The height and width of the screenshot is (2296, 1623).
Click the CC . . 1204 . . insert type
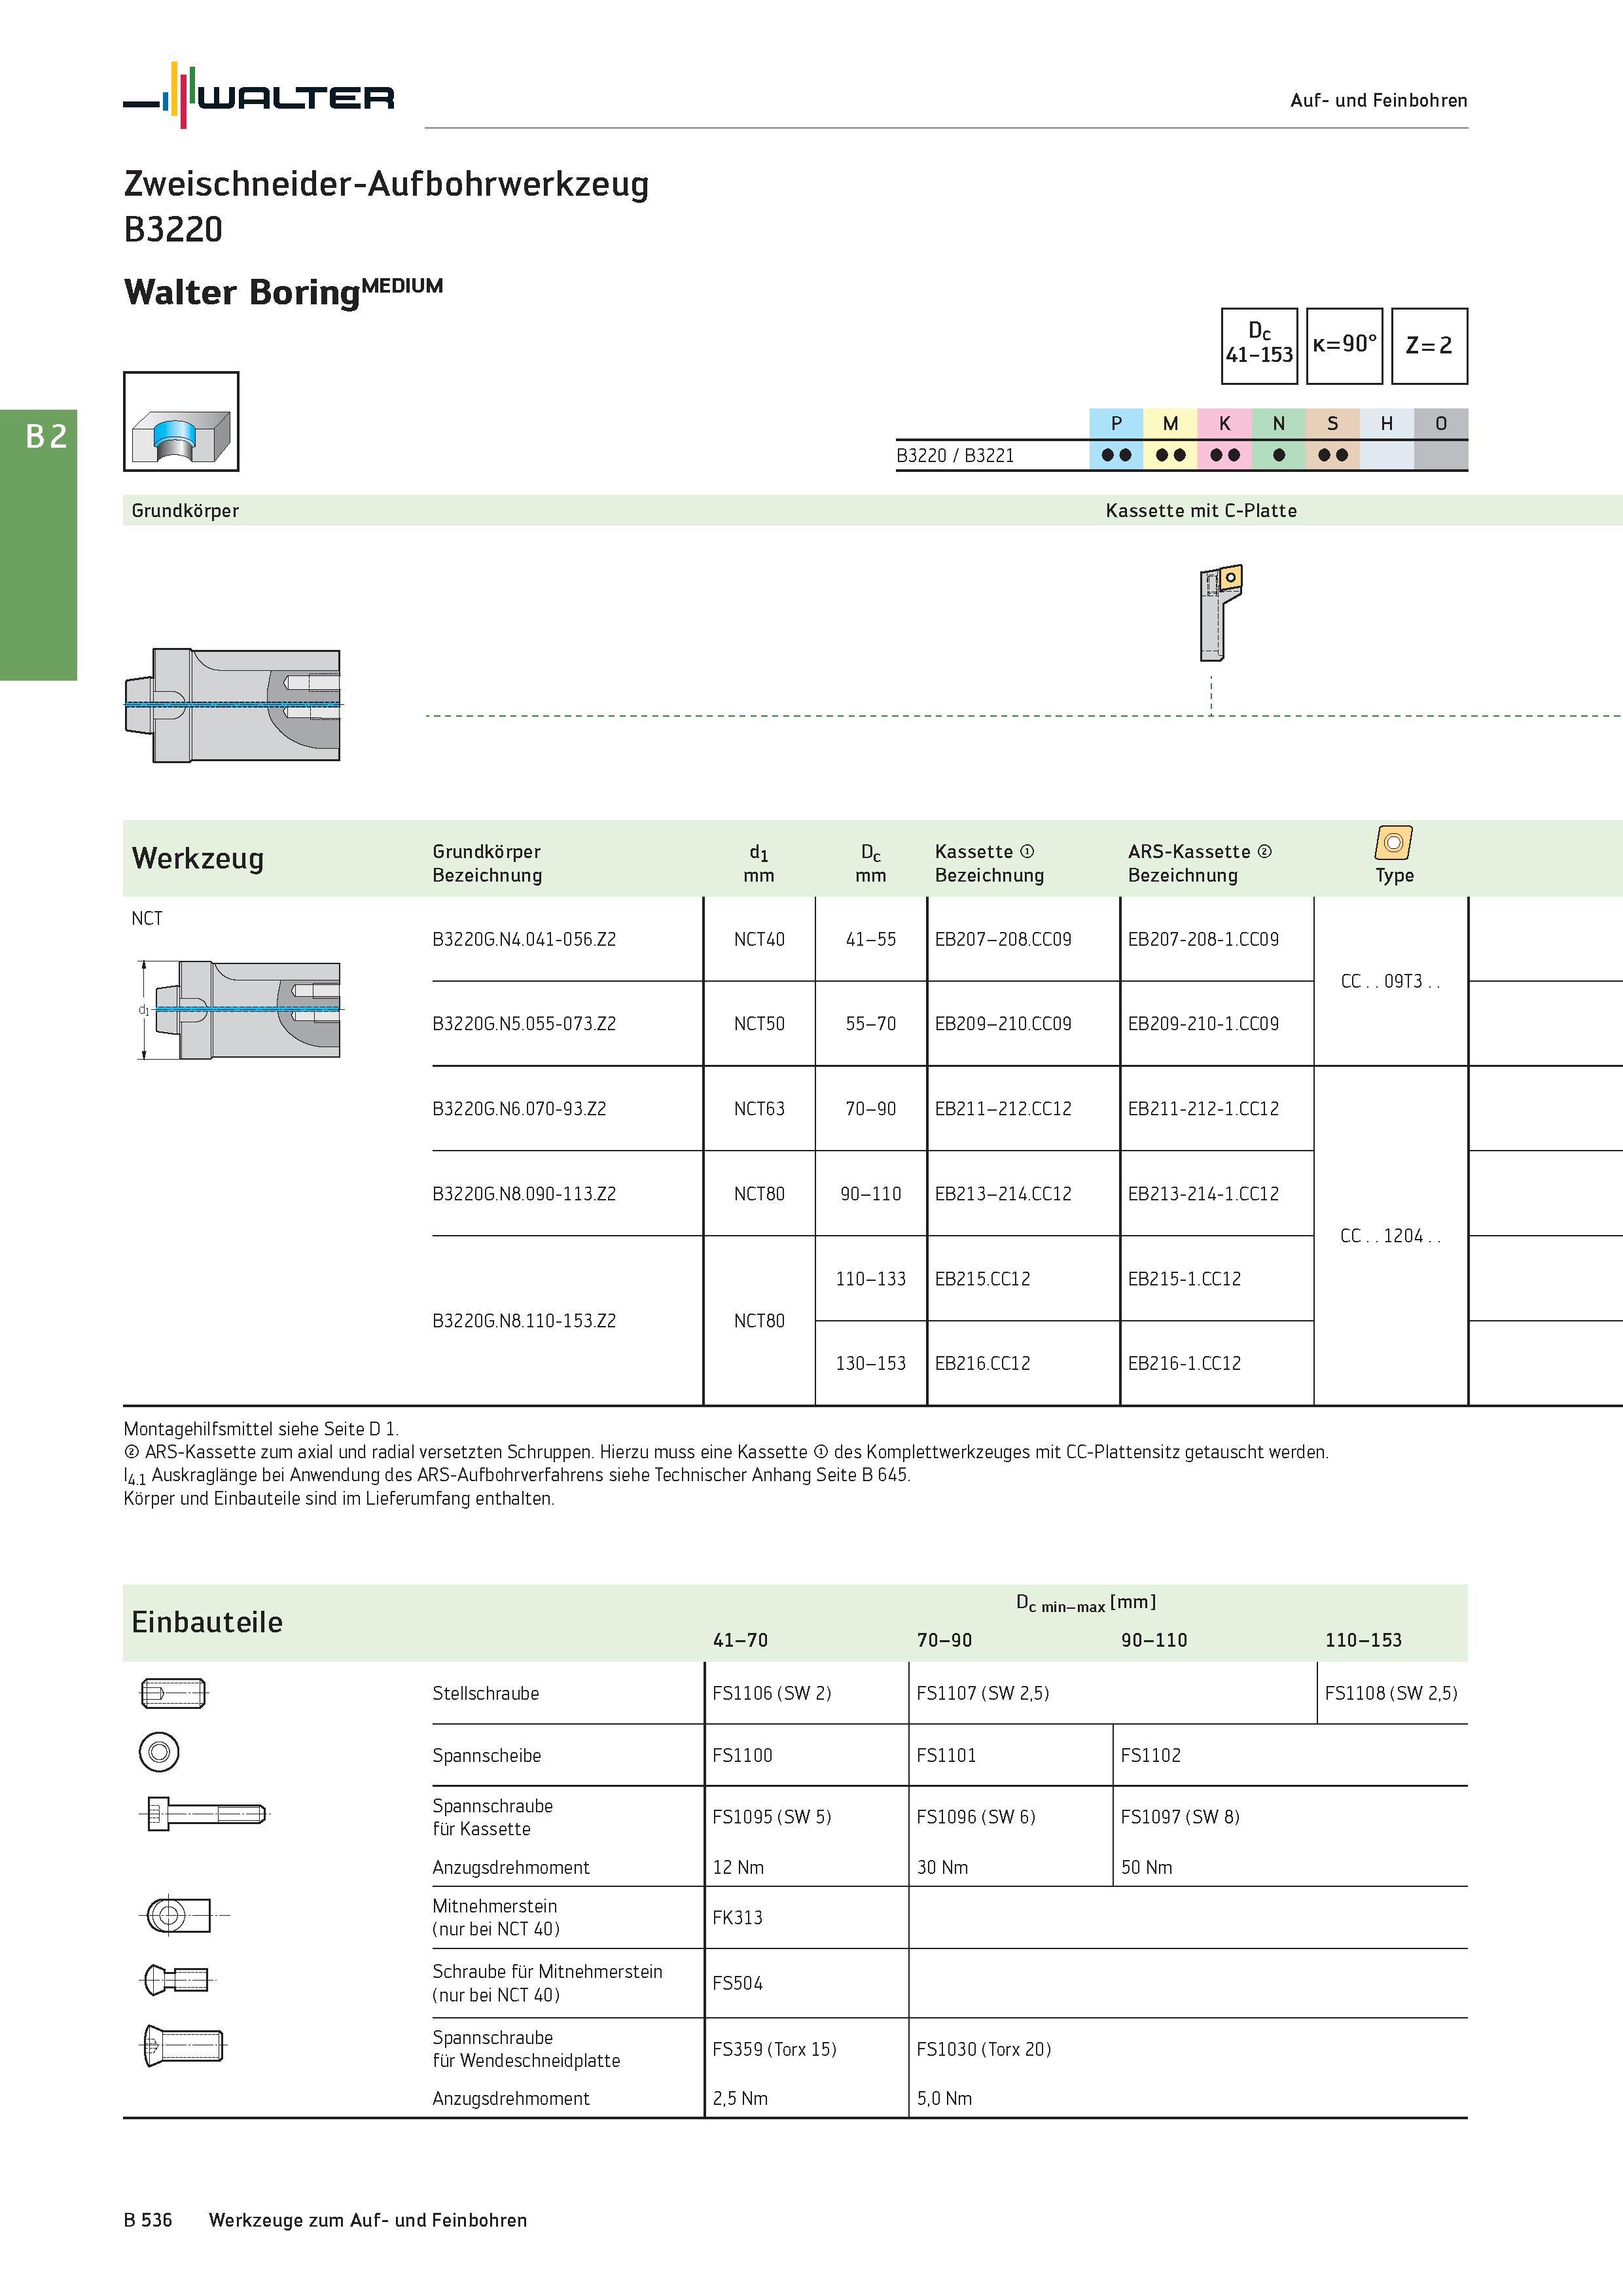pyautogui.click(x=1390, y=1236)
